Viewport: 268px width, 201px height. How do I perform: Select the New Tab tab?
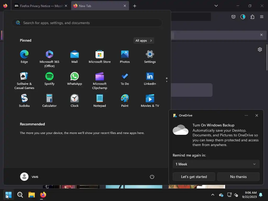(100, 6)
